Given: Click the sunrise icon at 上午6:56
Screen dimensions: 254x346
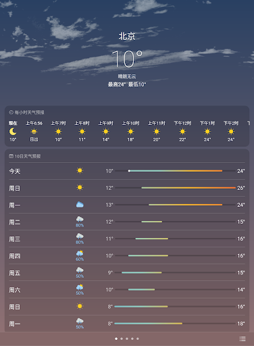Looking at the screenshot, I should [34, 131].
